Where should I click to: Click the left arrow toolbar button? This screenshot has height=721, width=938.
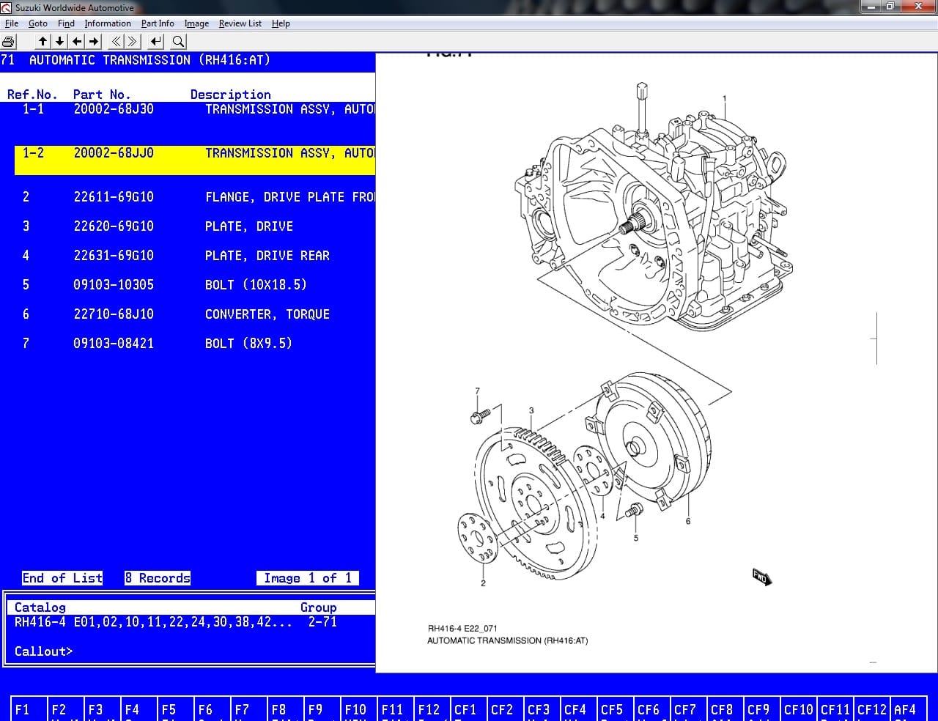point(76,42)
